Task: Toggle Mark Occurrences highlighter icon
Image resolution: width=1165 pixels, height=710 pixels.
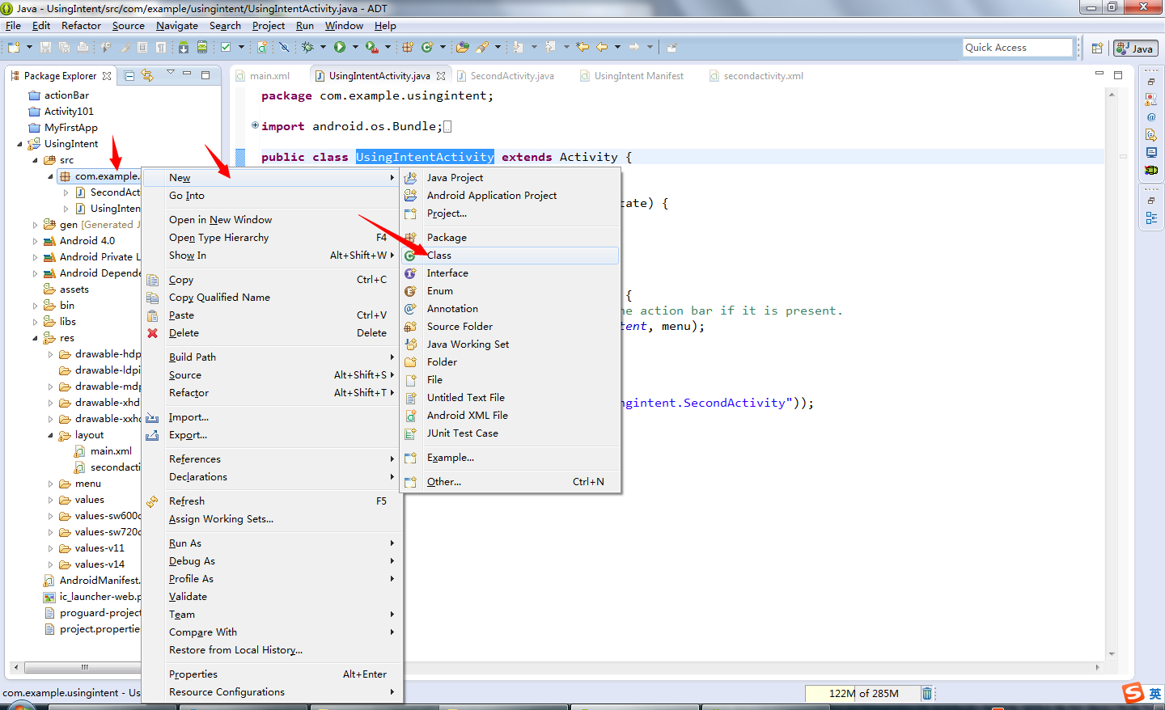Action: [x=125, y=47]
